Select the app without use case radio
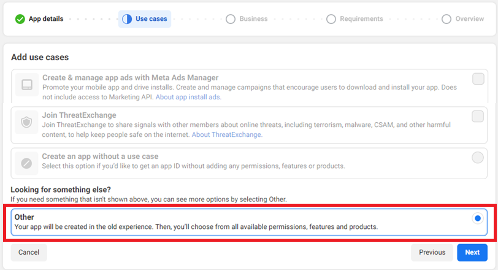Image resolution: width=498 pixels, height=270 pixels. [478, 158]
